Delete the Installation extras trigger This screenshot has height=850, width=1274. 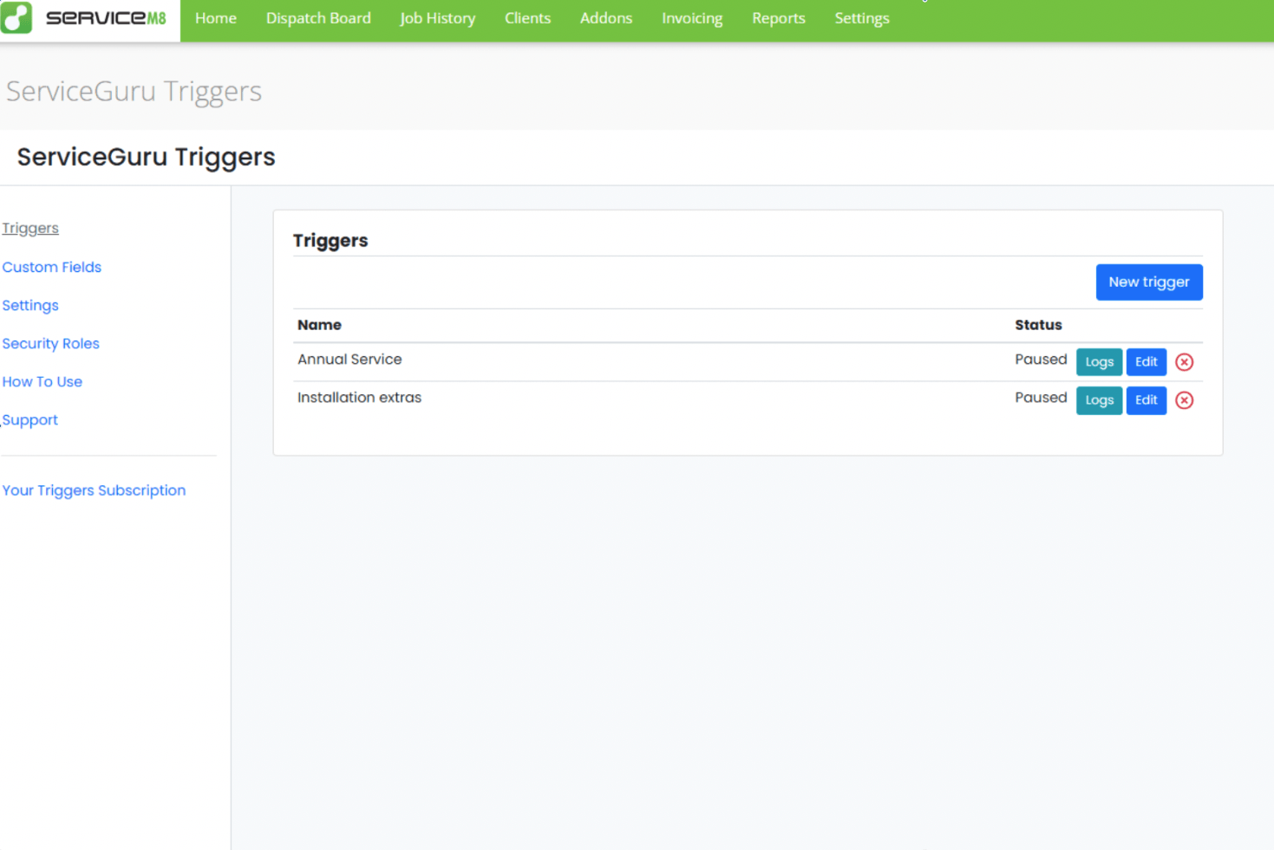point(1184,400)
